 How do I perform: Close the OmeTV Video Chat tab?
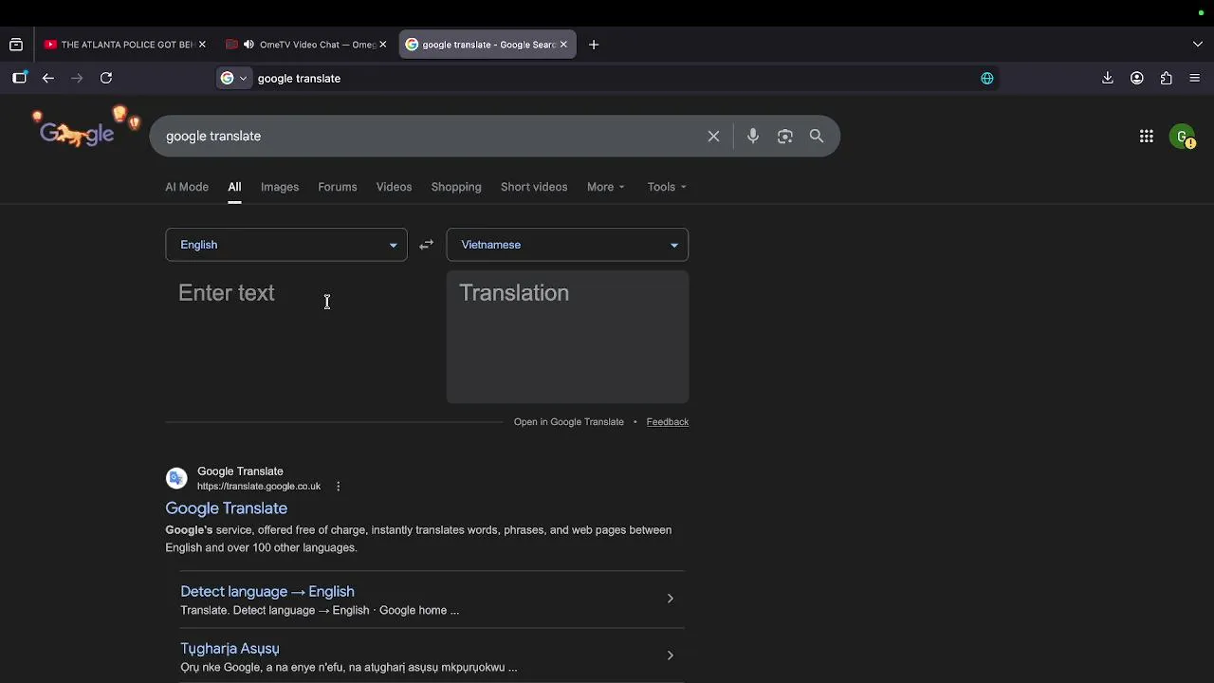[382, 45]
